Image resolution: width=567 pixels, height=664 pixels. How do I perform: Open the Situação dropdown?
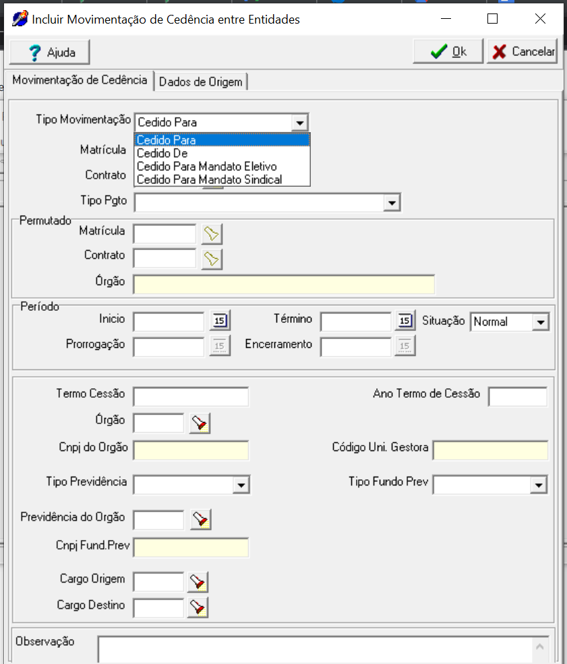click(541, 322)
